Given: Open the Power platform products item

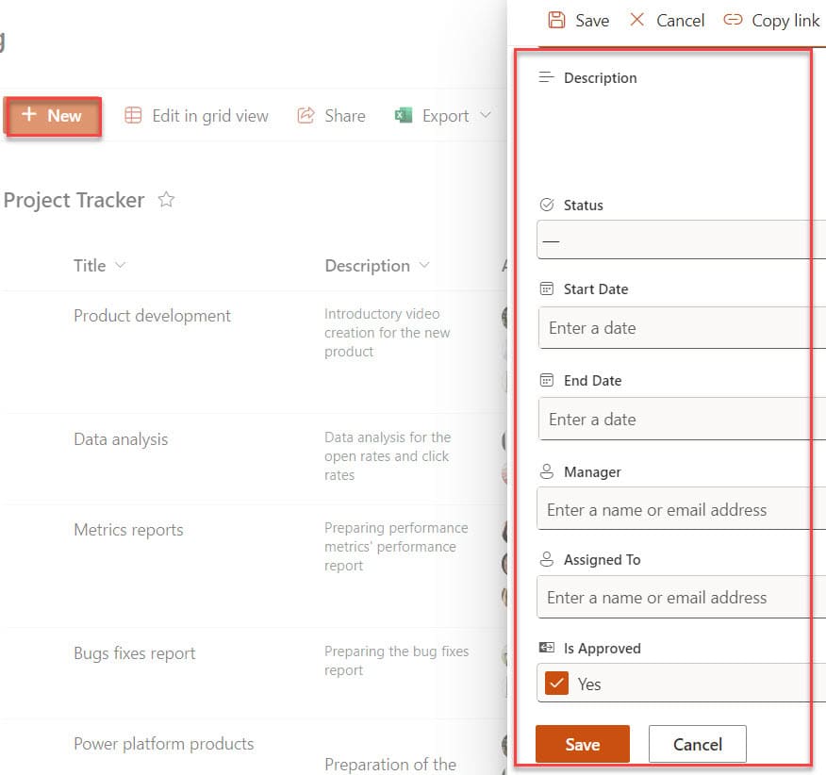Looking at the screenshot, I should coord(163,744).
